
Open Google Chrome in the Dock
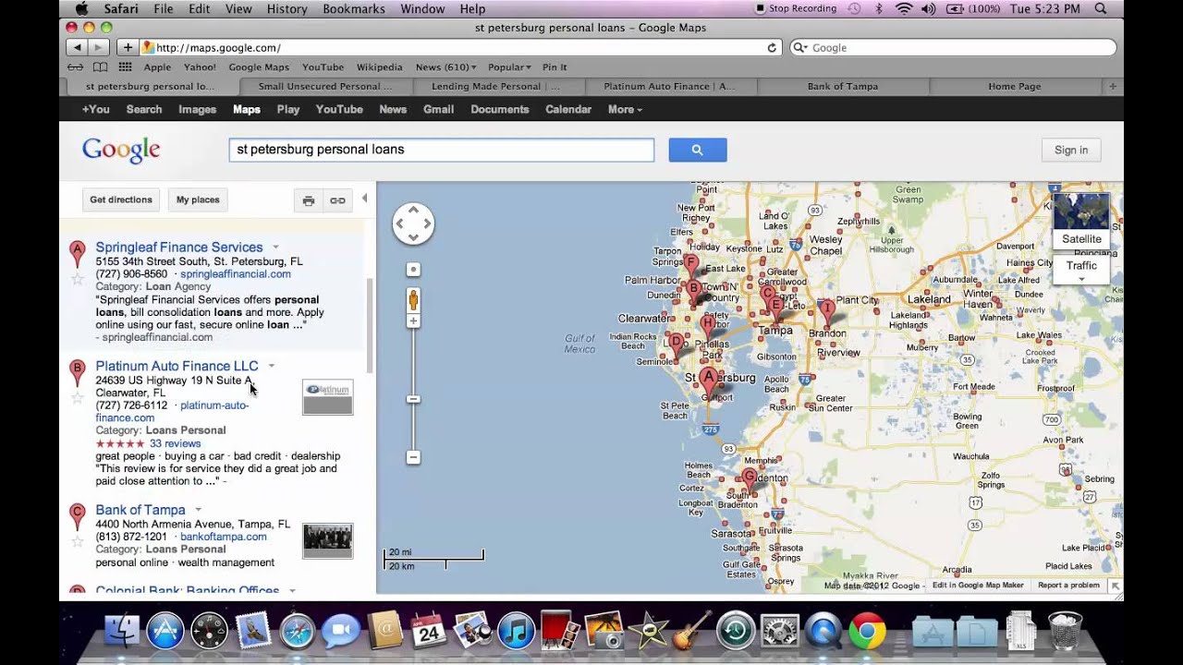point(867,632)
